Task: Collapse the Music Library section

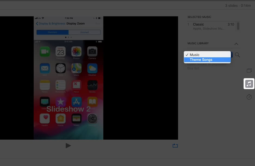Action: pos(236,44)
